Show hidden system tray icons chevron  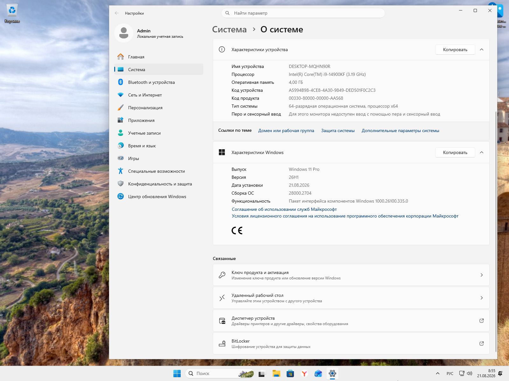pyautogui.click(x=438, y=373)
